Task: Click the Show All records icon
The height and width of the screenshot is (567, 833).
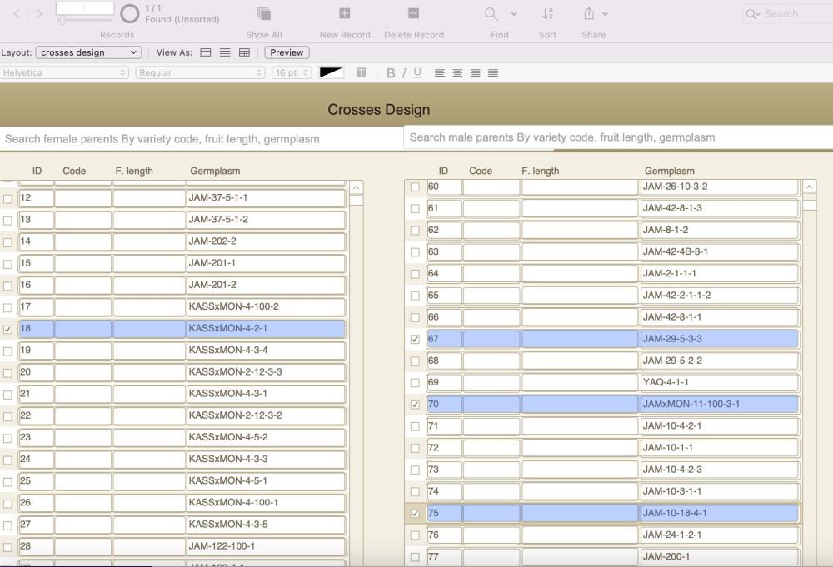Action: click(x=263, y=14)
